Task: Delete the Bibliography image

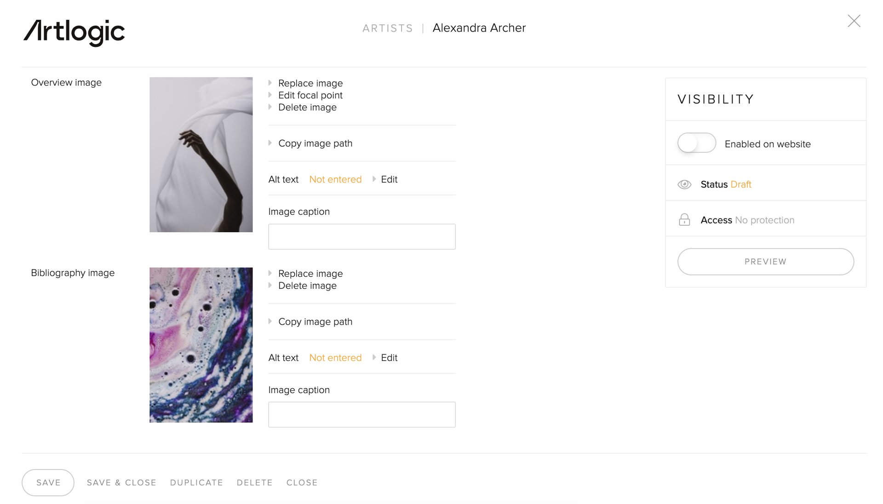Action: 307,286
